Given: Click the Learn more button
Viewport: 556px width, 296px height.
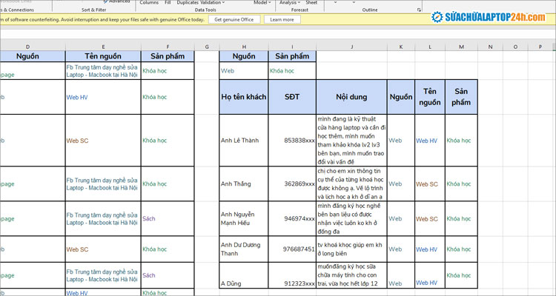Looking at the screenshot, I should coord(282,19).
